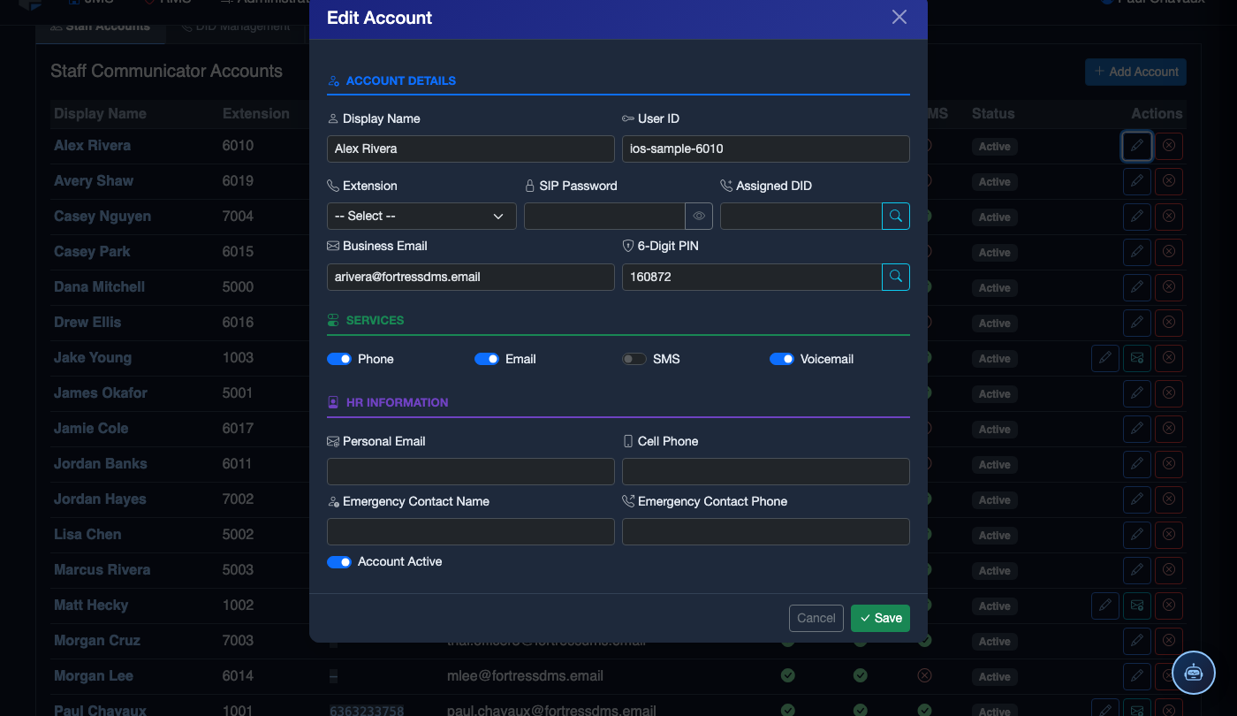Open the chatbot assistant icon

[1194, 672]
